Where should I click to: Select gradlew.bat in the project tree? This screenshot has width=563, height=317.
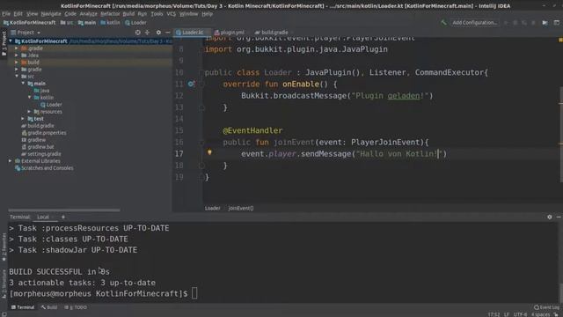click(38, 147)
